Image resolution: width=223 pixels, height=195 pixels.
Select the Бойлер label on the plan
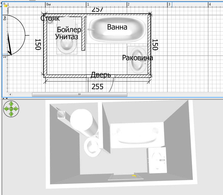click(69, 30)
